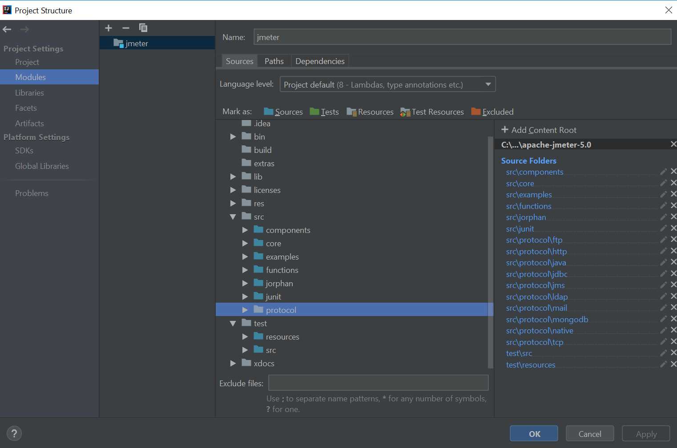Click Add Content Root
Viewport: 677px width, 448px height.
pyautogui.click(x=539, y=130)
